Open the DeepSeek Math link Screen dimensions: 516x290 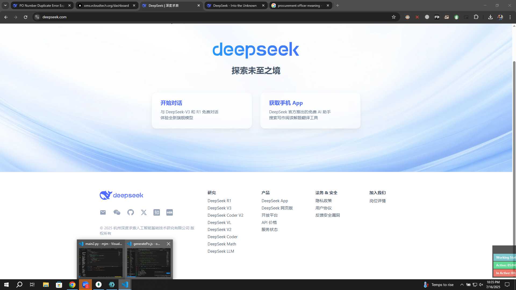click(222, 244)
